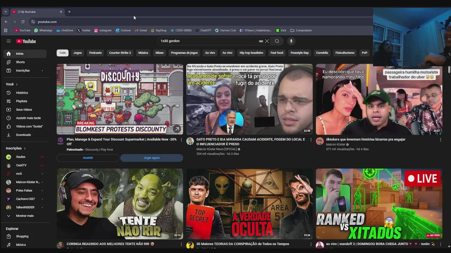Open Computador bookmarks folder
The height and width of the screenshot is (253, 451).
point(301,31)
